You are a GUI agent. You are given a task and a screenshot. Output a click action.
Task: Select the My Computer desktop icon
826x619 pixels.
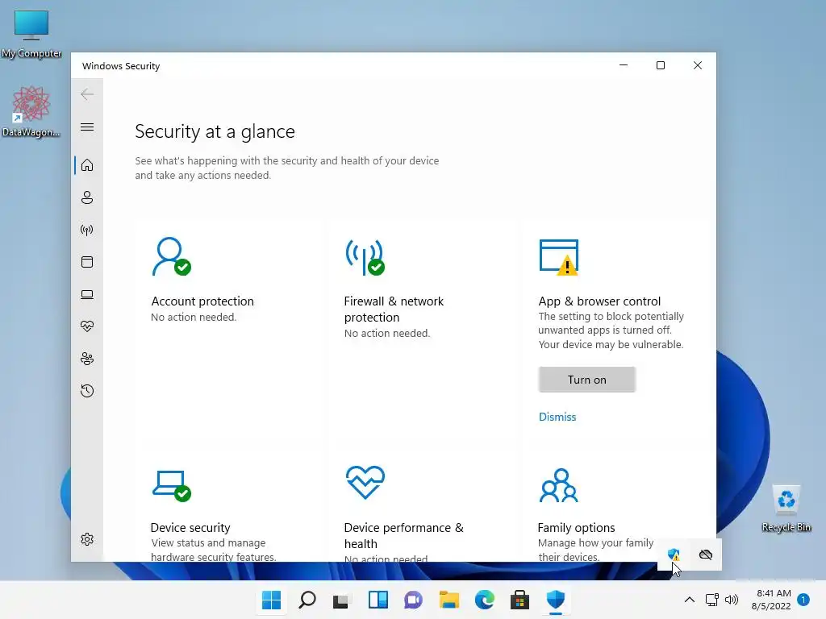(31, 34)
